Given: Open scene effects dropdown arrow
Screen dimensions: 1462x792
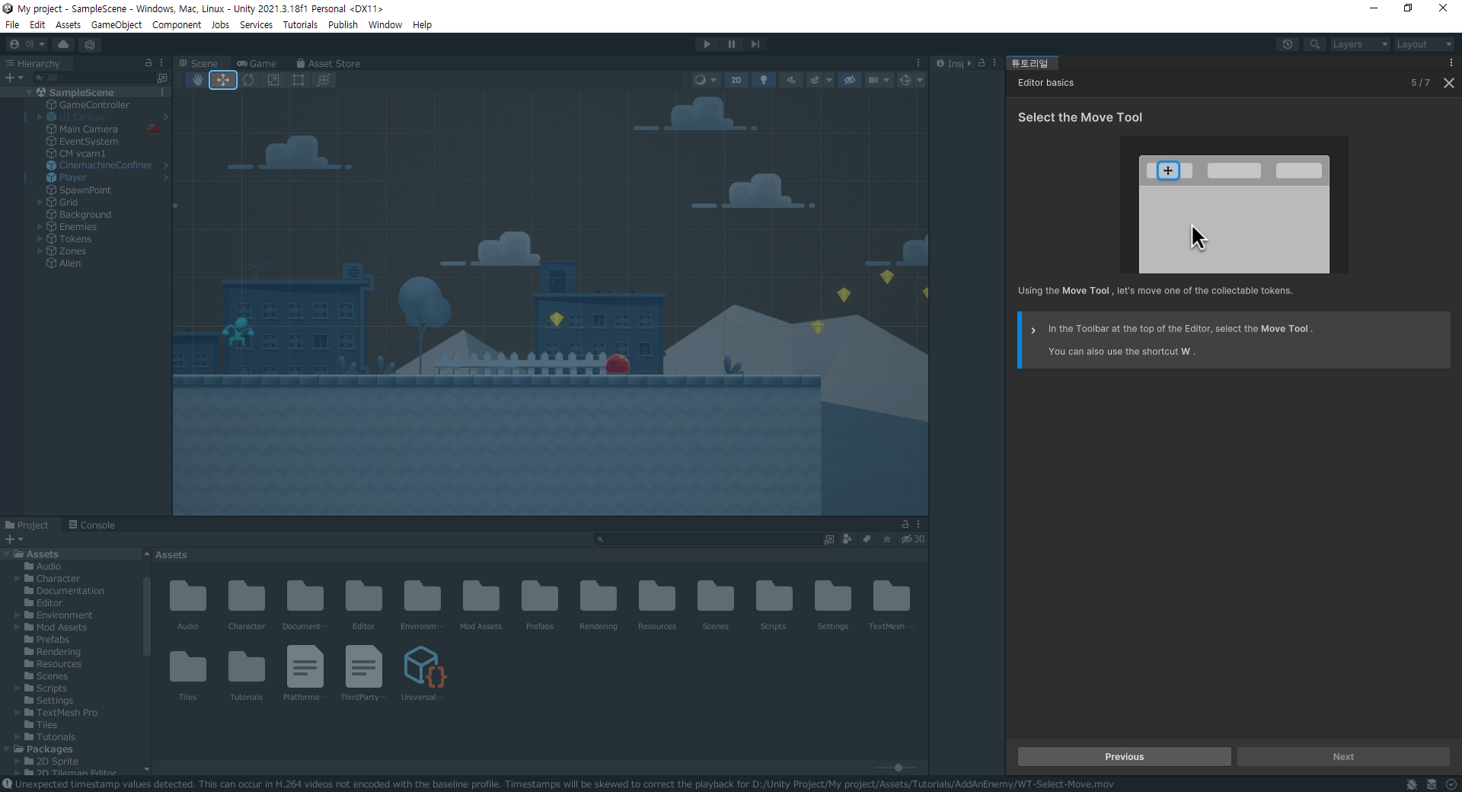Looking at the screenshot, I should (829, 80).
